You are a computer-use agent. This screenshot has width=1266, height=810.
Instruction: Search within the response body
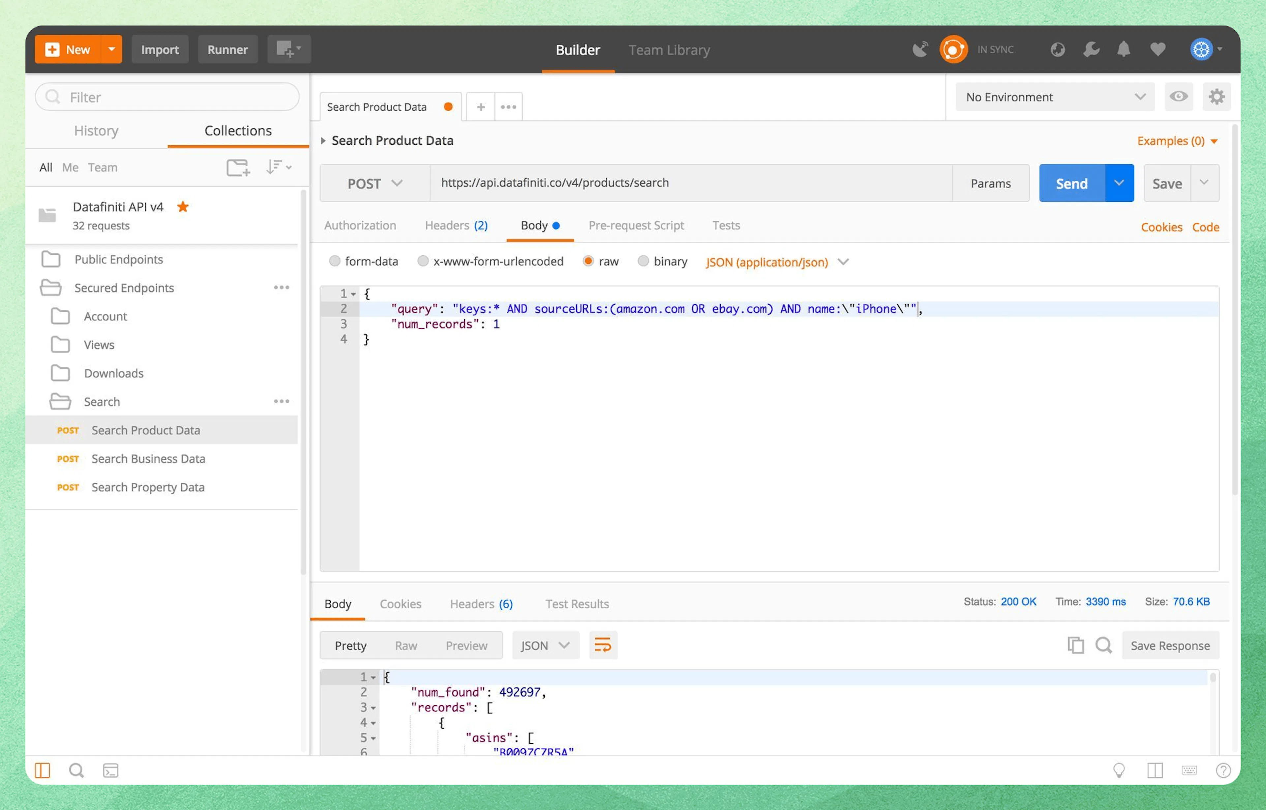1104,645
